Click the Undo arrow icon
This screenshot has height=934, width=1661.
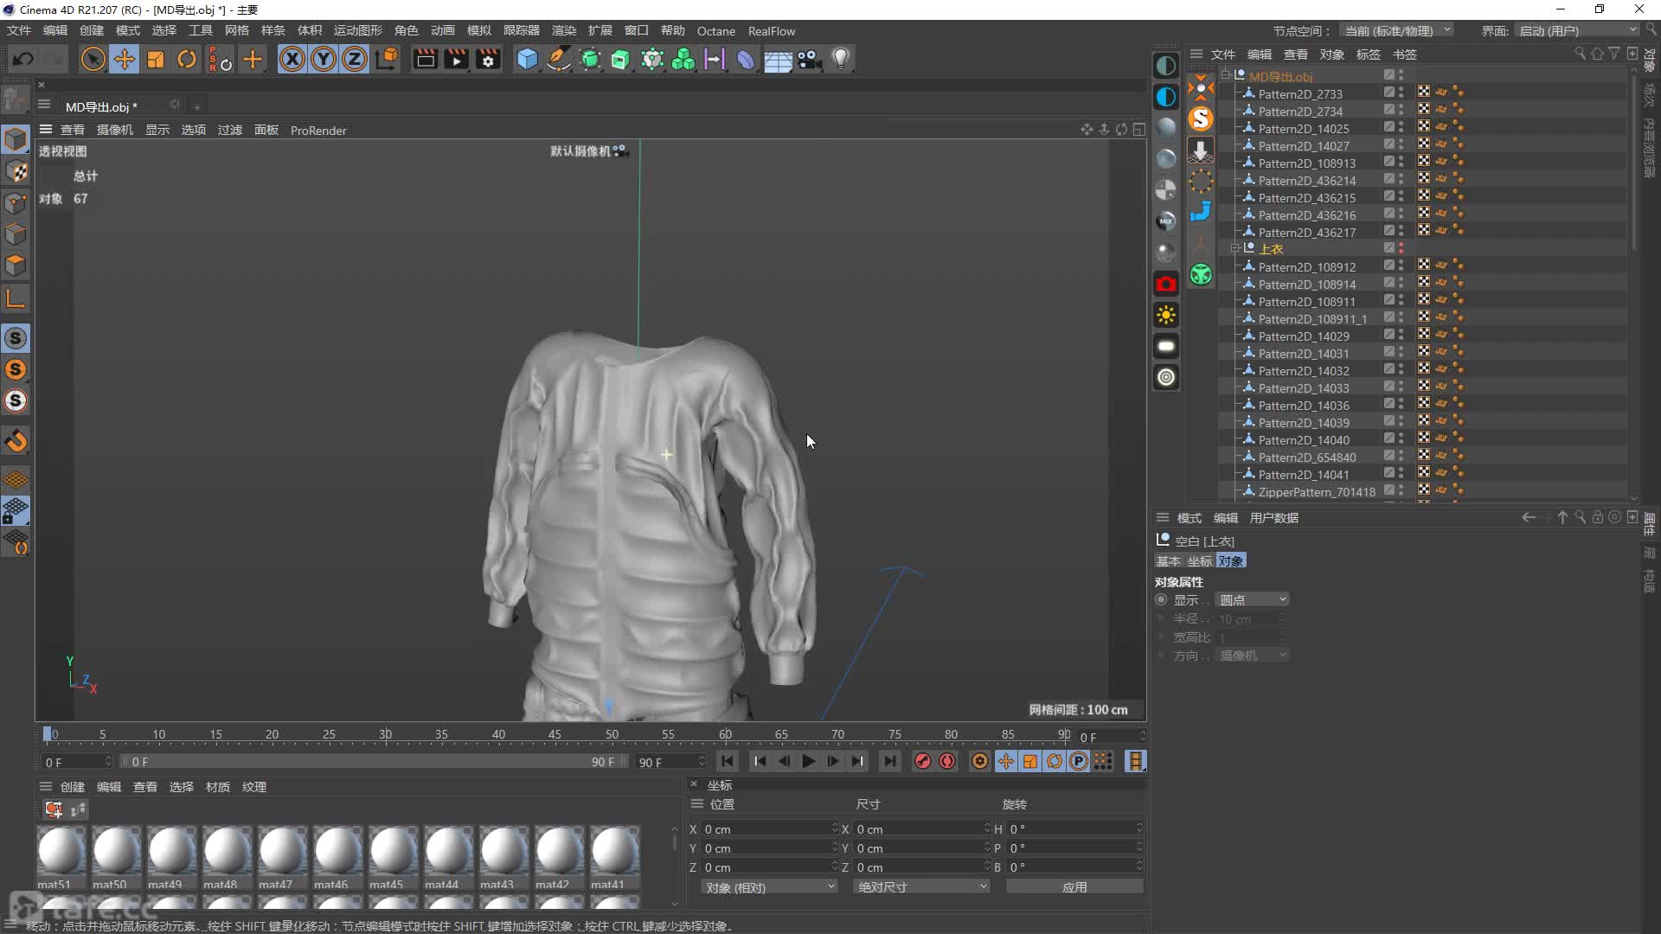click(x=23, y=59)
